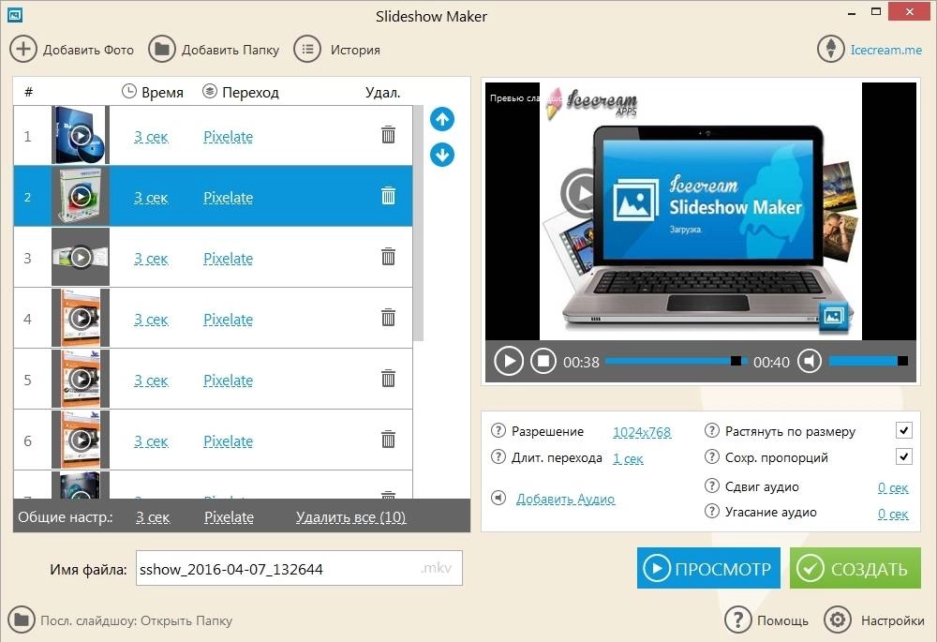Open Настройки settings
The height and width of the screenshot is (642, 937).
874,620
